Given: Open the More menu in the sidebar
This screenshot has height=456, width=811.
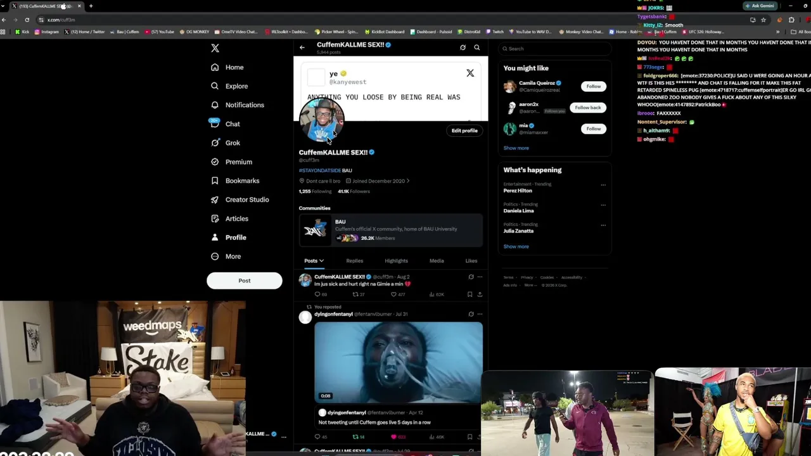Looking at the screenshot, I should click(x=226, y=256).
